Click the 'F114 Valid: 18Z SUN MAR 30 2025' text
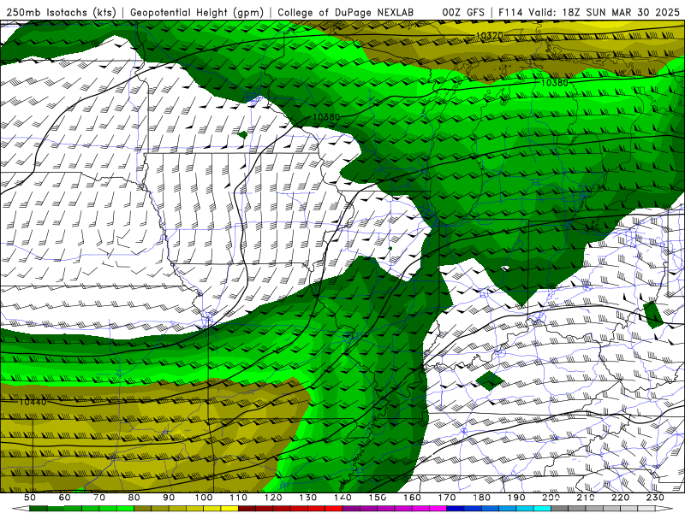 pos(589,12)
